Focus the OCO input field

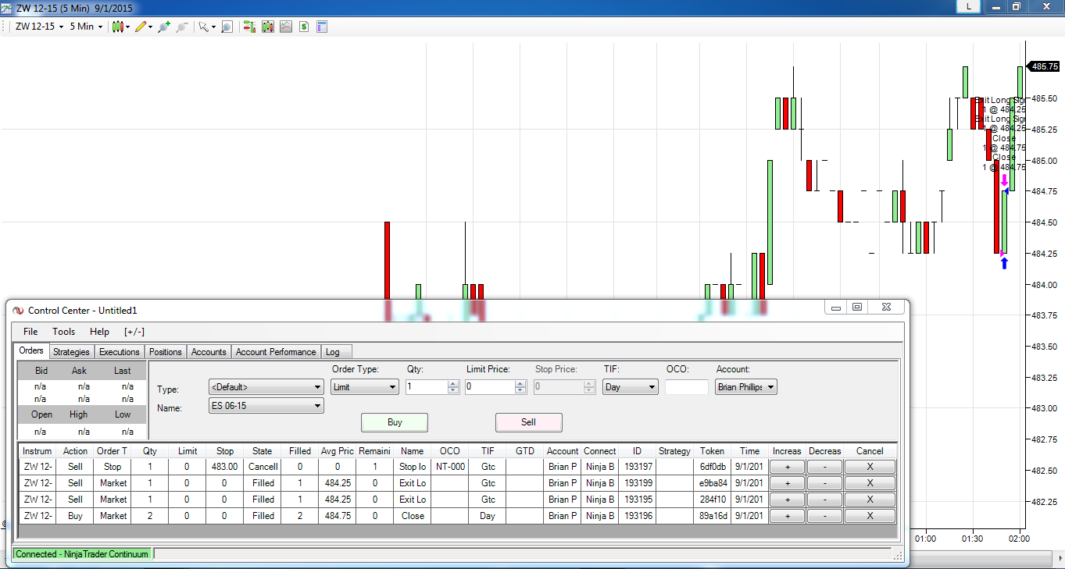687,386
